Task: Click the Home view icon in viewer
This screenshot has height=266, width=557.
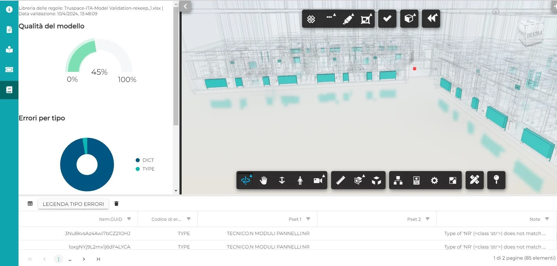Action: 495,11
